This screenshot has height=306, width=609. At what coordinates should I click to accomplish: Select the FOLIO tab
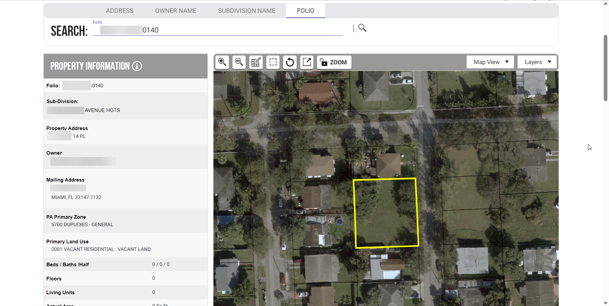[306, 11]
